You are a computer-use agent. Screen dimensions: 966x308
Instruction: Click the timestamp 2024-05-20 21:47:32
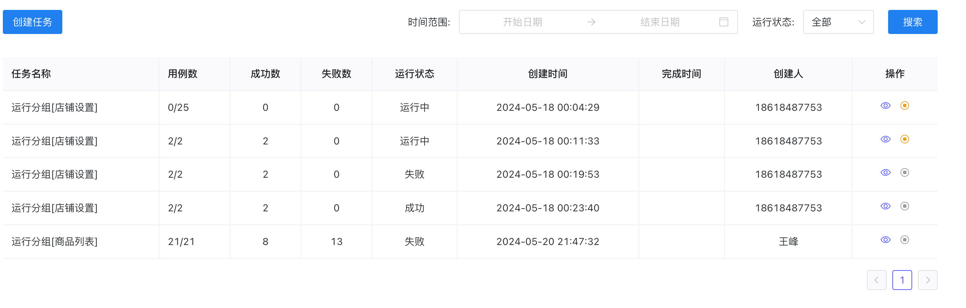(547, 242)
